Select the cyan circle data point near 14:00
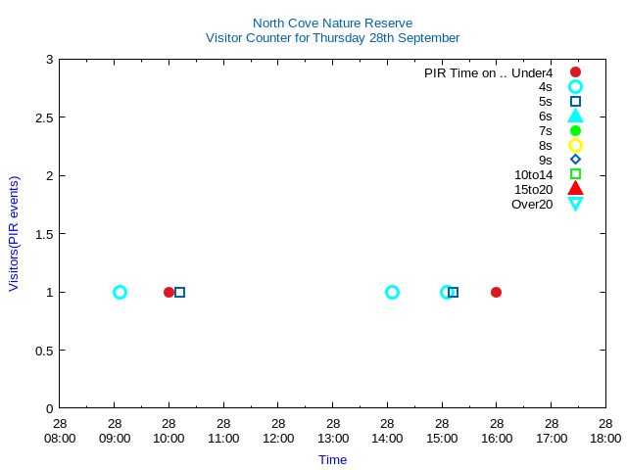The height and width of the screenshot is (470, 627). [392, 292]
